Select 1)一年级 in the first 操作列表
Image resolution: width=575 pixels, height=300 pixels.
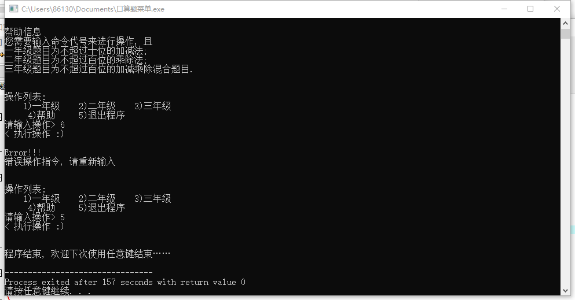click(42, 106)
